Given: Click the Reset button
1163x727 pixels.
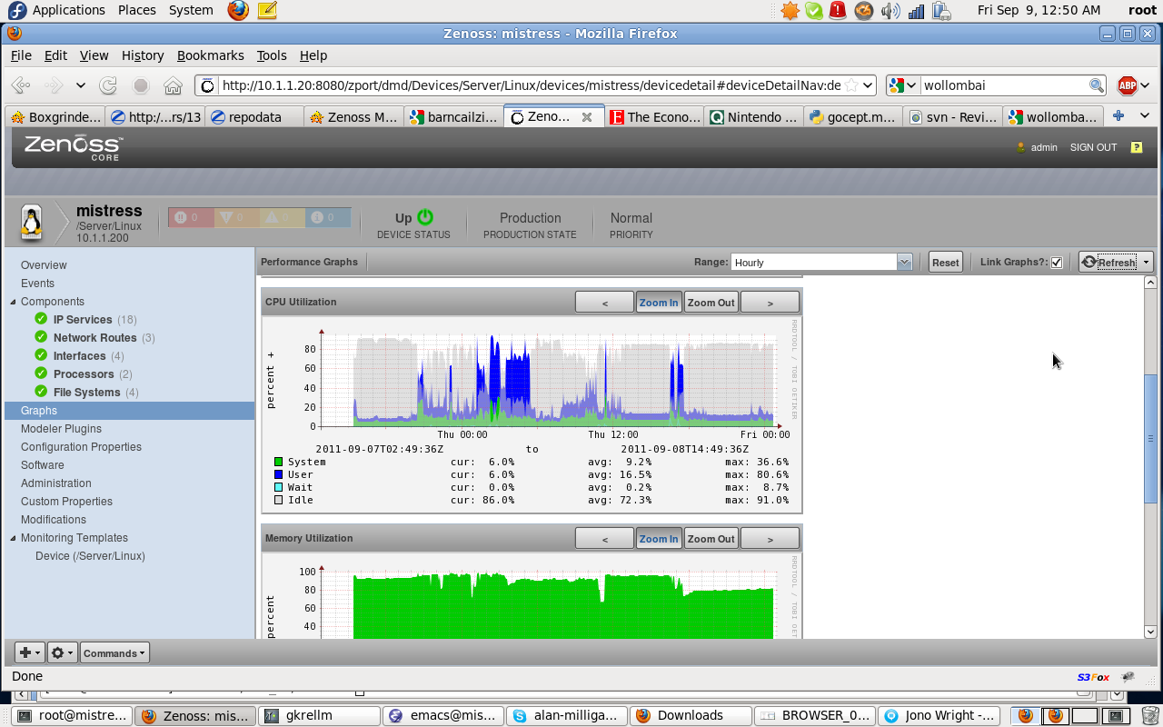Looking at the screenshot, I should tap(945, 263).
